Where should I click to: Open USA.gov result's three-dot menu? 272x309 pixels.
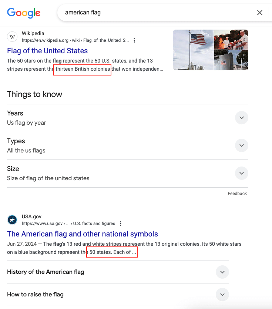coord(121,224)
